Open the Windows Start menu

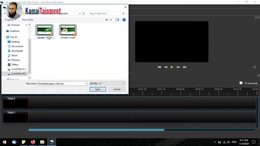pos(4,142)
